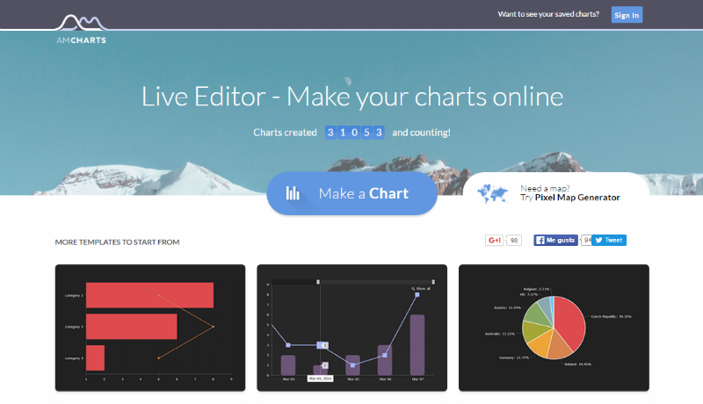
Task: Open the pie chart template
Action: 554,328
